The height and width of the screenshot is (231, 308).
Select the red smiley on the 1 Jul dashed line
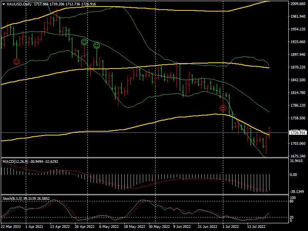point(223,108)
